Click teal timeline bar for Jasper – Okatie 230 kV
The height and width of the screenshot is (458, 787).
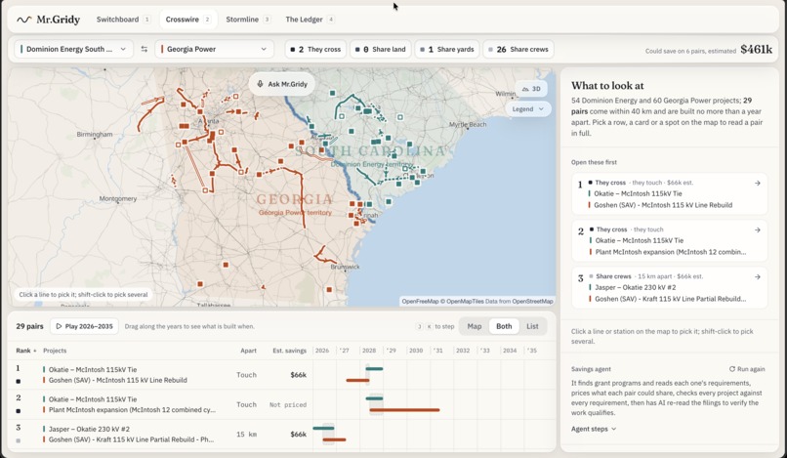[x=323, y=429]
